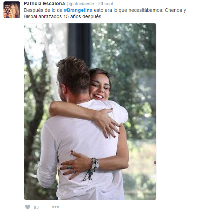The image size is (198, 214).
Task: Open the #Brangelina hashtag
Action: (78, 10)
